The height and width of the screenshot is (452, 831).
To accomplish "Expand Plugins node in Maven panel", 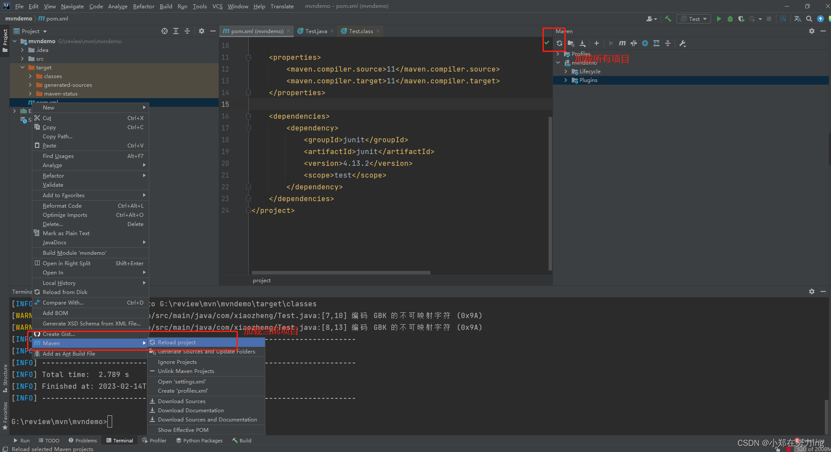I will (566, 80).
